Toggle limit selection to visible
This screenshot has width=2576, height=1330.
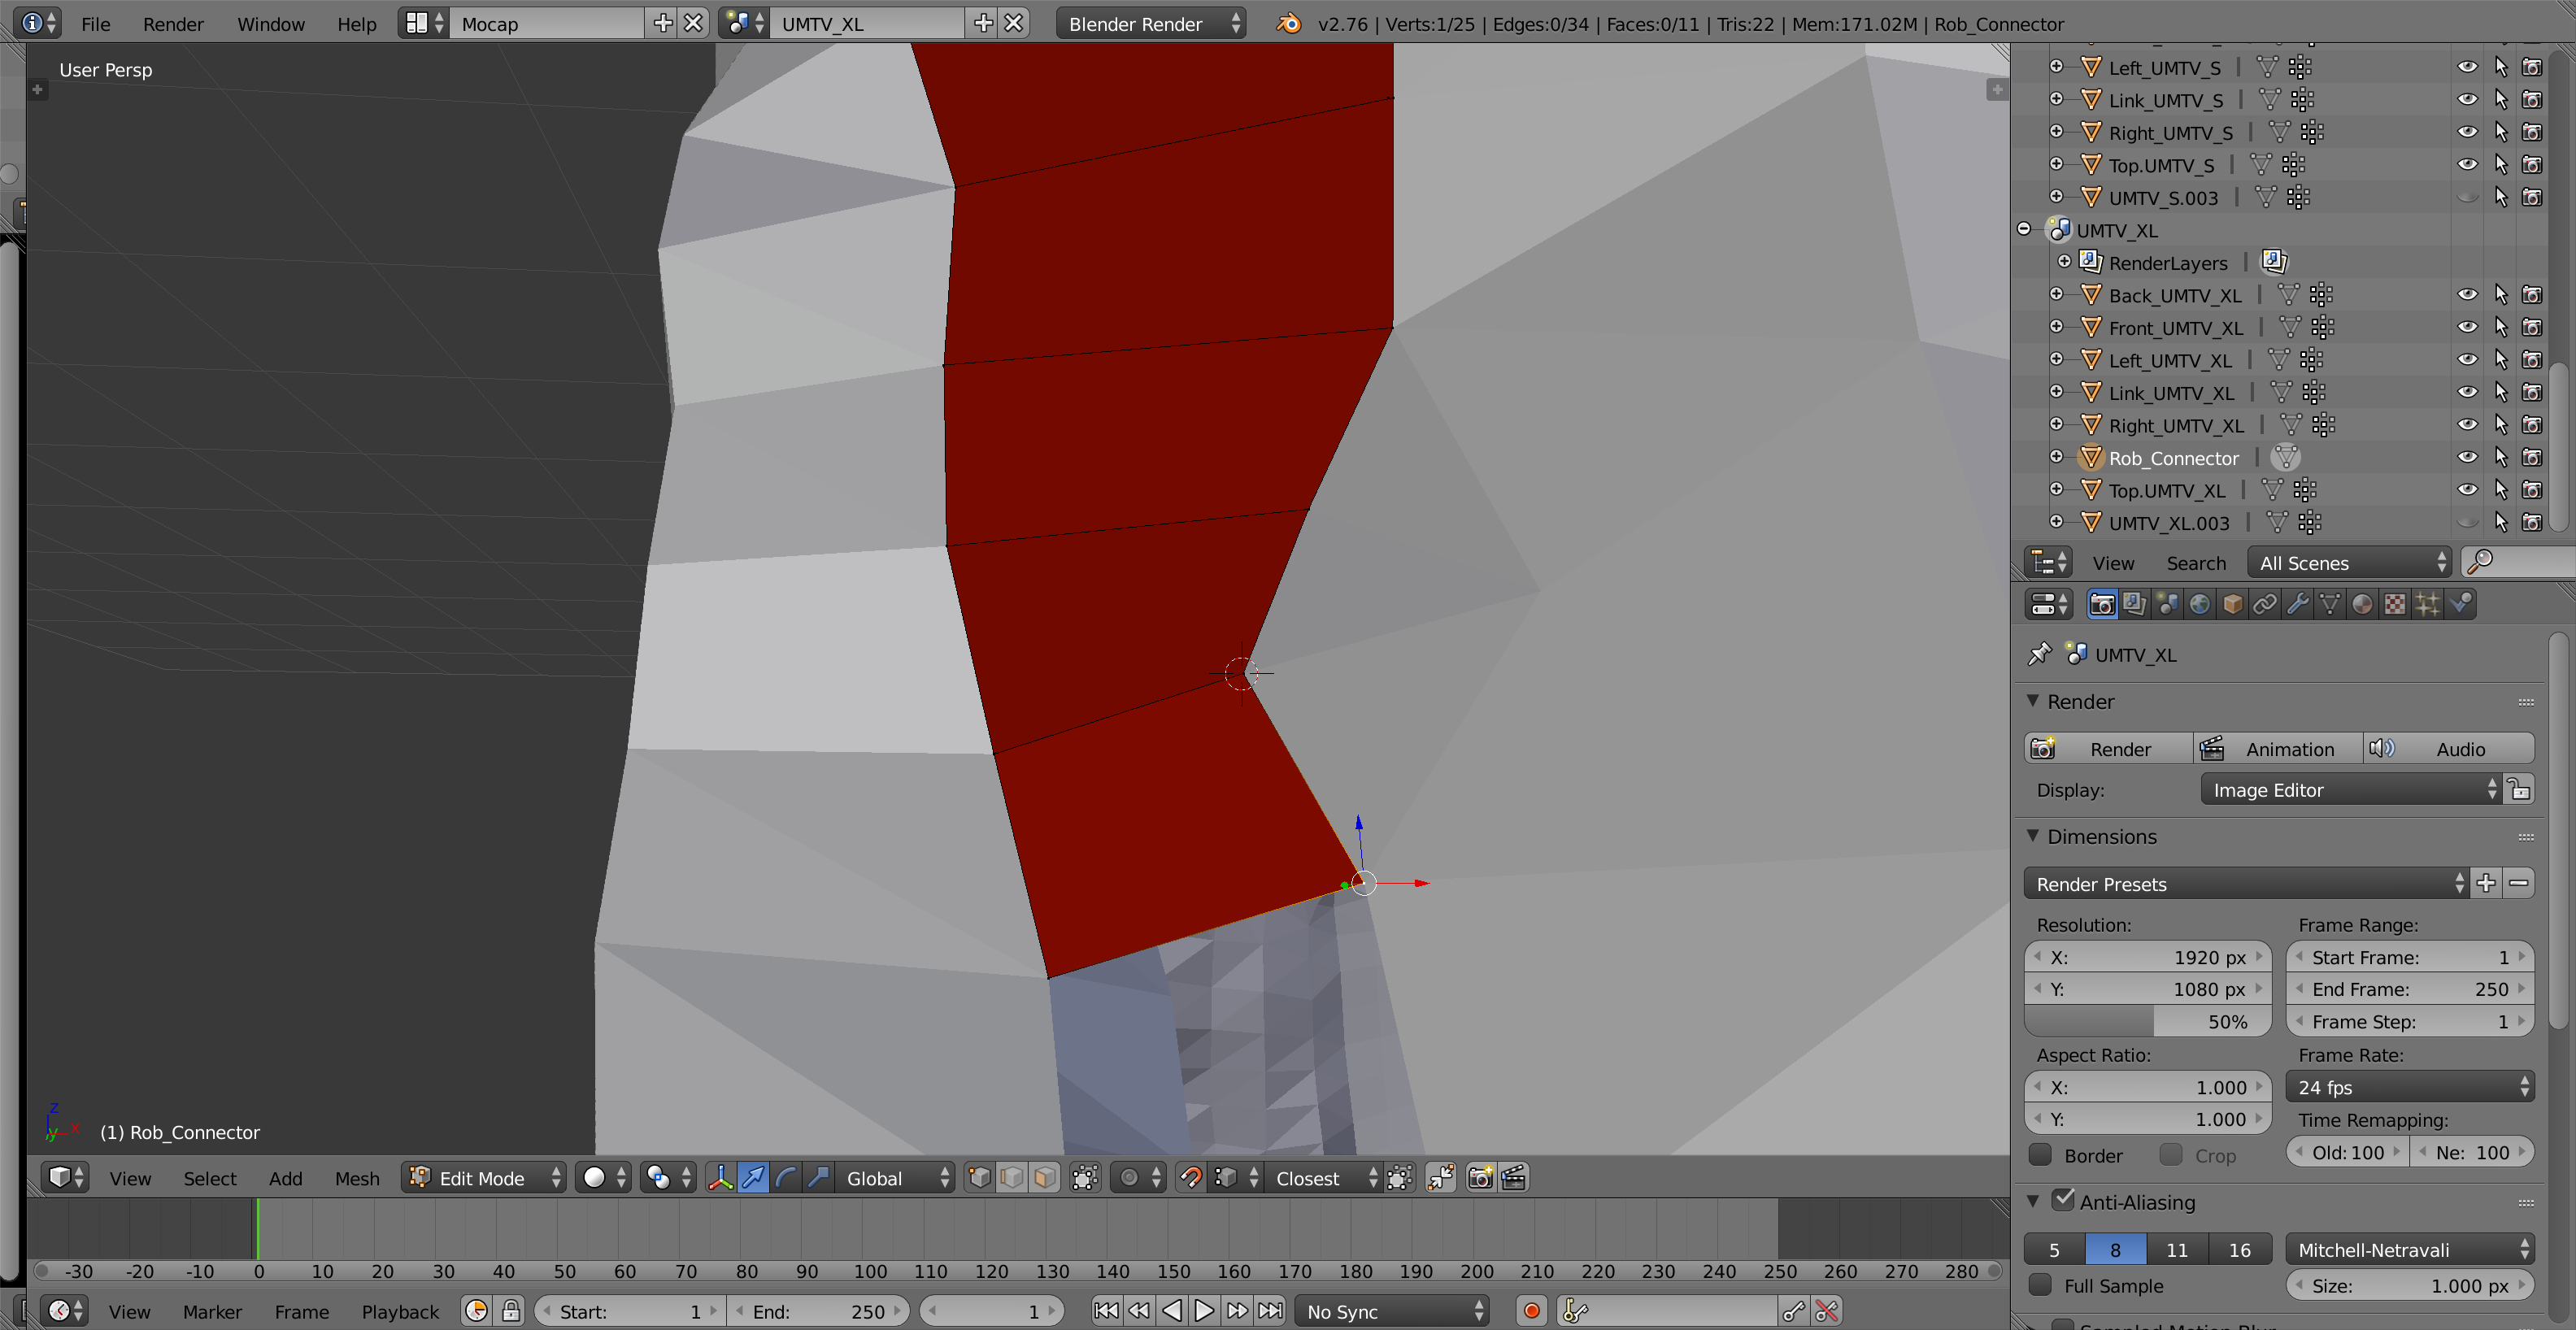coord(1085,1178)
